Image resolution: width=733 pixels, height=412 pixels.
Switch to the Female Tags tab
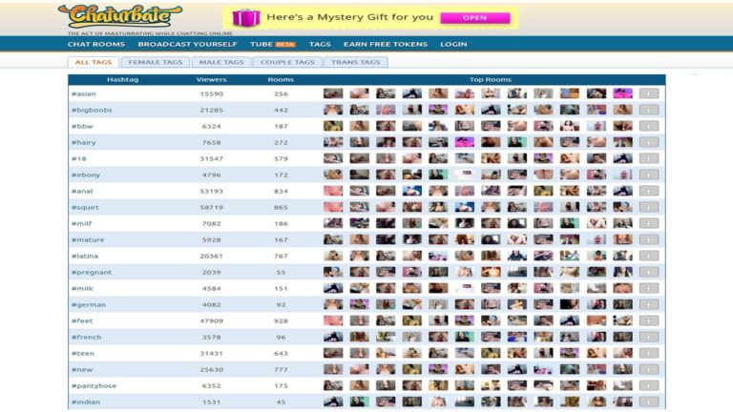click(155, 62)
